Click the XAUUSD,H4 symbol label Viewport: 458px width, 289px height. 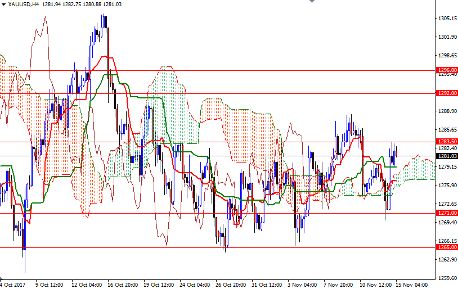[x=24, y=4]
